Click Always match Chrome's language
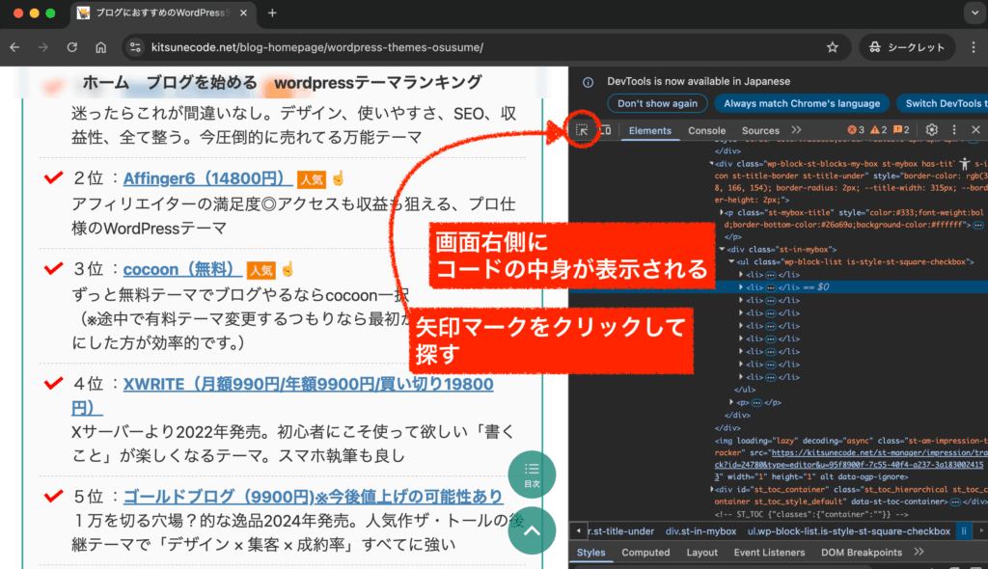Image resolution: width=988 pixels, height=569 pixels. [802, 103]
